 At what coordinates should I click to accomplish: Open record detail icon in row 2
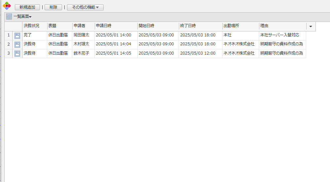tap(17, 44)
